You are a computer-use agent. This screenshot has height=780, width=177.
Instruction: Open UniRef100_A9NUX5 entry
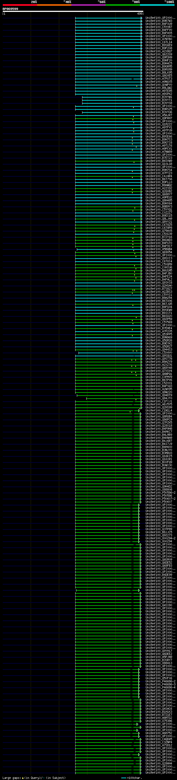(x=159, y=82)
